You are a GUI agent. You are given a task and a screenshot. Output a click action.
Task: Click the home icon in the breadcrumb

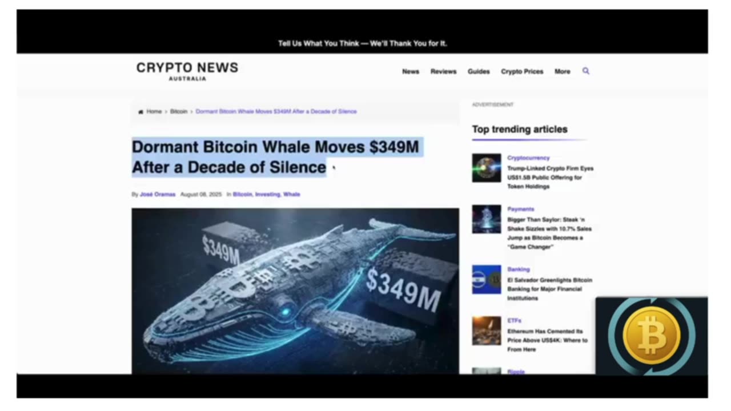[140, 112]
